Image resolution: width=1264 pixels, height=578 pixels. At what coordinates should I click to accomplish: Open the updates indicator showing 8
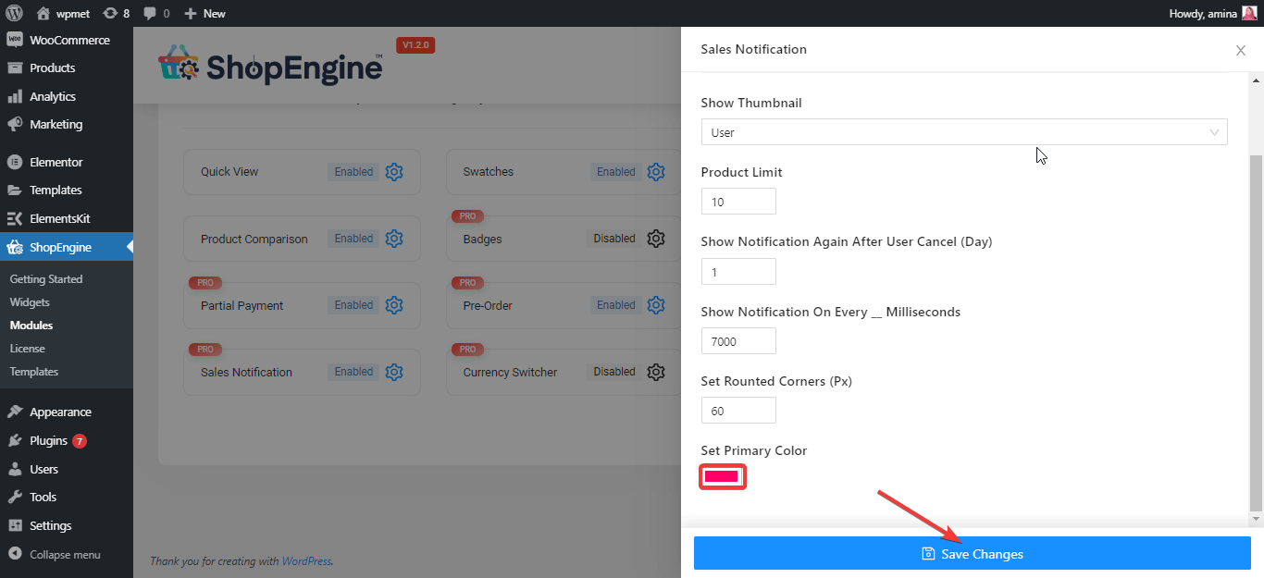[116, 13]
